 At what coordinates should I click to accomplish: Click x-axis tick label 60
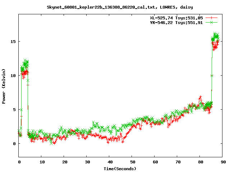click(155, 162)
